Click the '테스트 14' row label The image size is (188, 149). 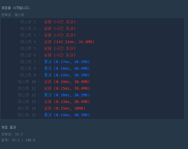(x=27, y=108)
